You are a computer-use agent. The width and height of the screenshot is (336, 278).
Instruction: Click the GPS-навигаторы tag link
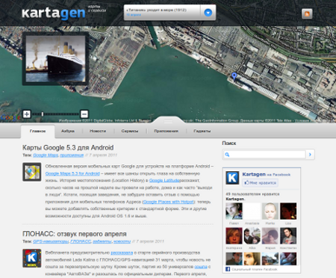[x=51, y=241]
